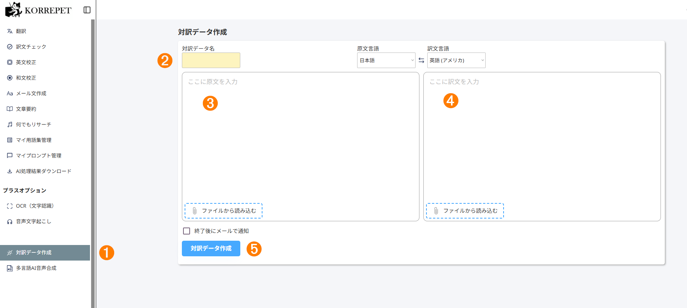Click ファイルから読み込む under the translation text box

(465, 211)
